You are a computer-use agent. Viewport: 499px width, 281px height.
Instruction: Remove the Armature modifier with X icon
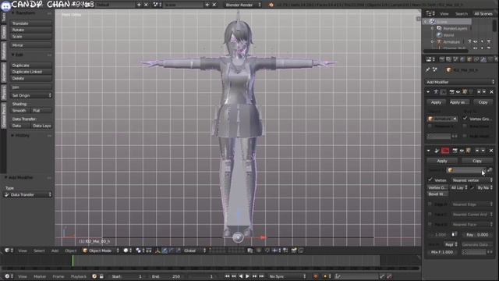(x=491, y=92)
